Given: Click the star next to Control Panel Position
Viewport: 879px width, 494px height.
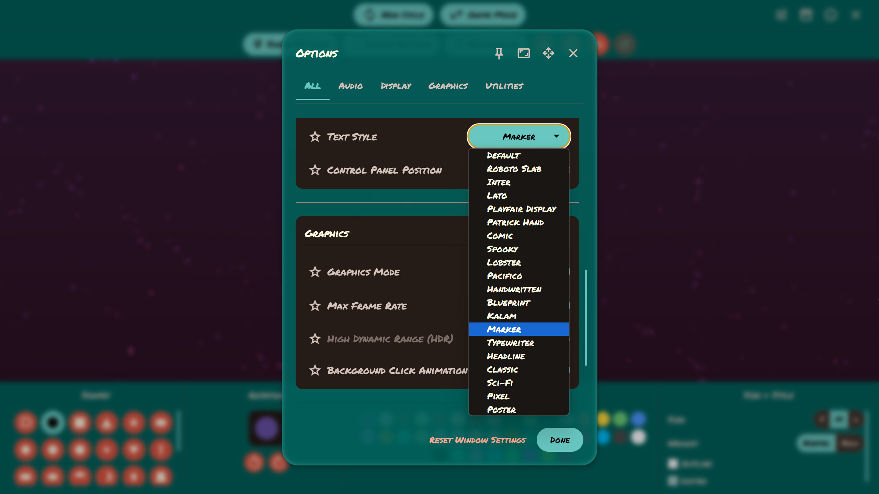Looking at the screenshot, I should 315,170.
